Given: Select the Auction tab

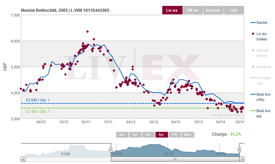Looking at the screenshot, I should (x=213, y=10).
